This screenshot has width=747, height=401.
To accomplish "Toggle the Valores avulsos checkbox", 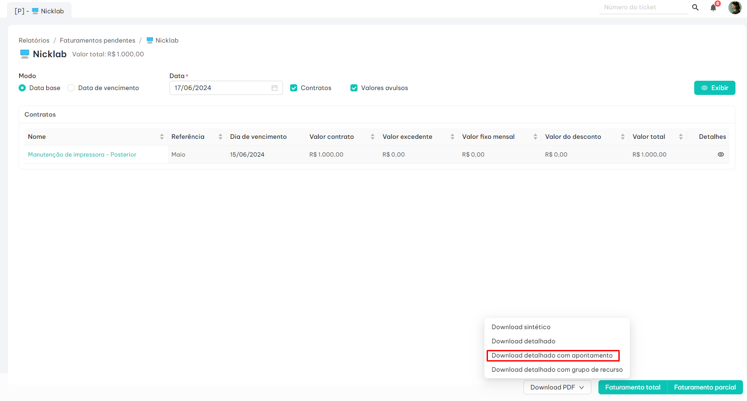I will click(x=354, y=88).
